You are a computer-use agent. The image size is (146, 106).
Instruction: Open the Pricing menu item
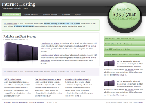pyautogui.click(x=77, y=15)
